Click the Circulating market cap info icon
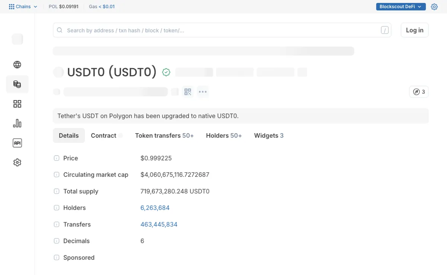 [x=57, y=175]
